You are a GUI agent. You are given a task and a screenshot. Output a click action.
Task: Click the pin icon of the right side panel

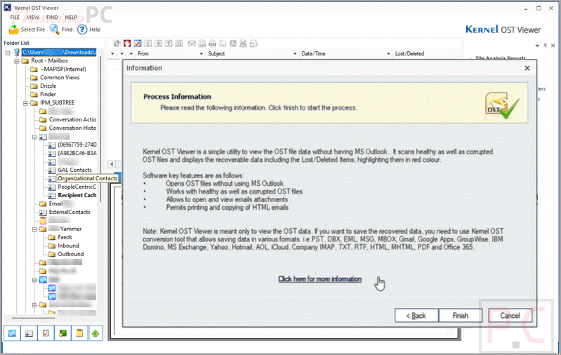pyautogui.click(x=545, y=46)
